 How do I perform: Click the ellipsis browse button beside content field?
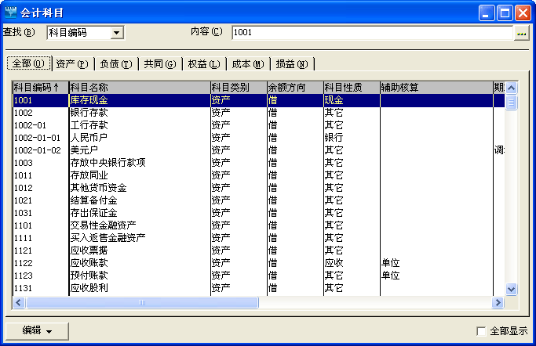tap(521, 33)
